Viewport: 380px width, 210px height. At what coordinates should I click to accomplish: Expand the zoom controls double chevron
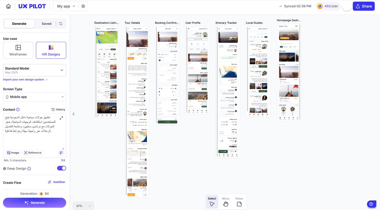pos(90,206)
